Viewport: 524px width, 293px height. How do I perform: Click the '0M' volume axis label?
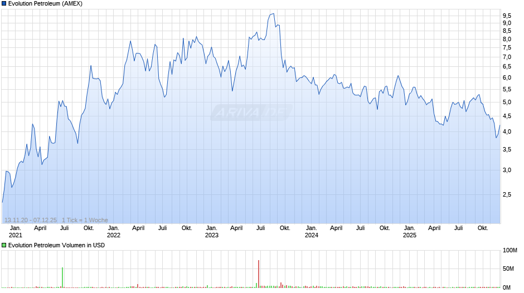[x=507, y=287]
